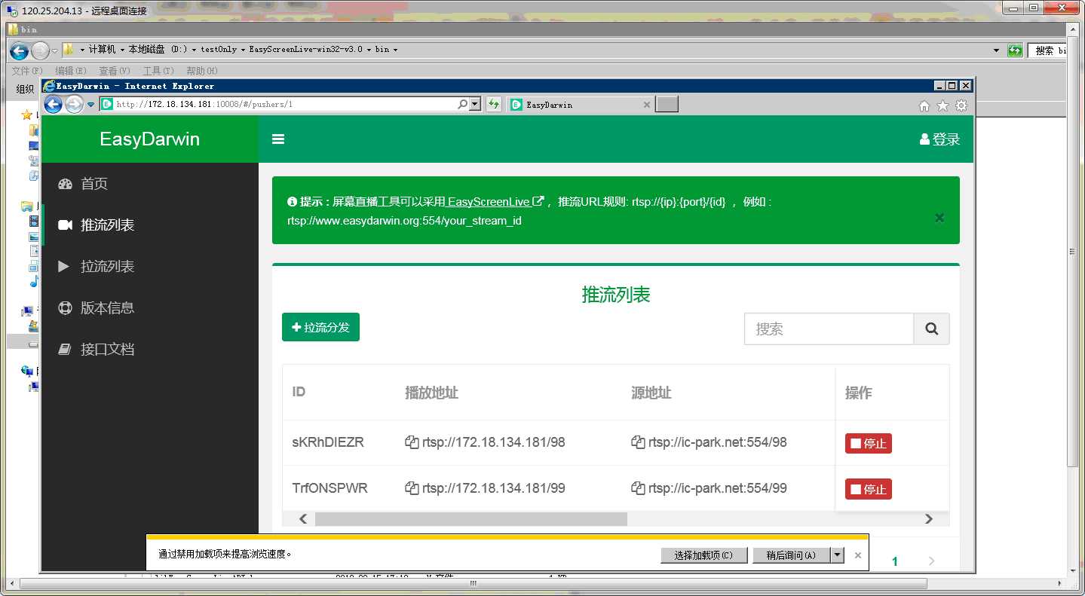
Task: Click Explorer forward navigation button
Action: coord(40,50)
